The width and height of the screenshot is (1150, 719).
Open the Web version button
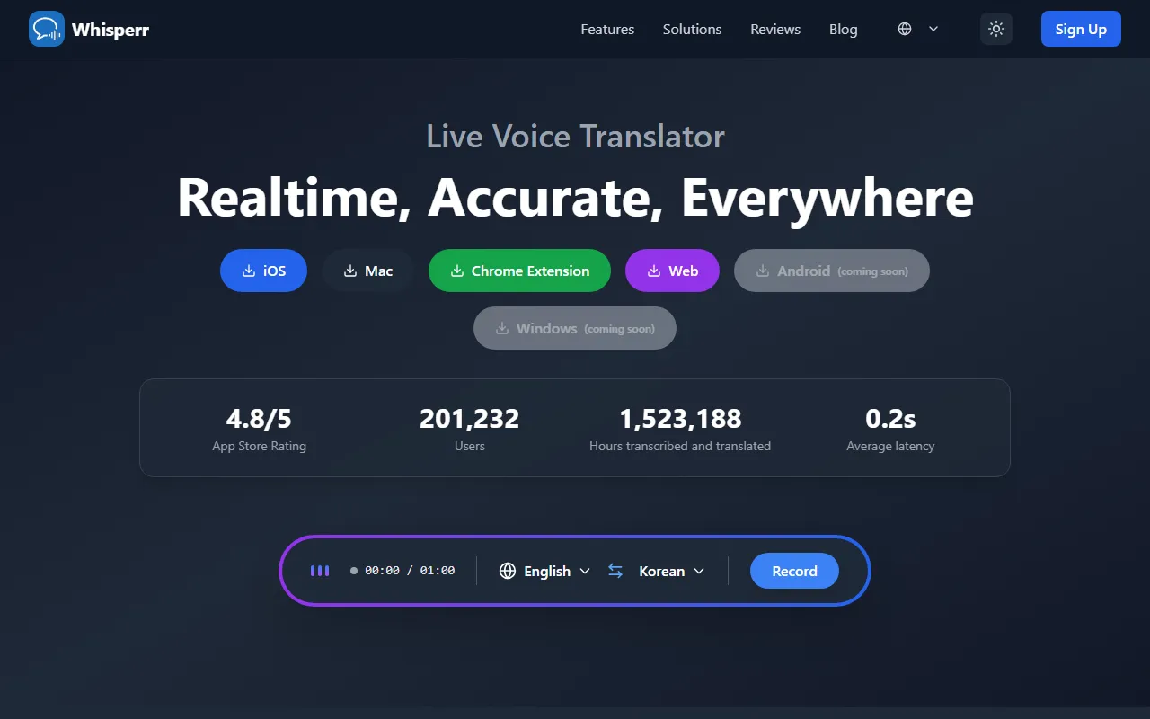[x=672, y=271]
